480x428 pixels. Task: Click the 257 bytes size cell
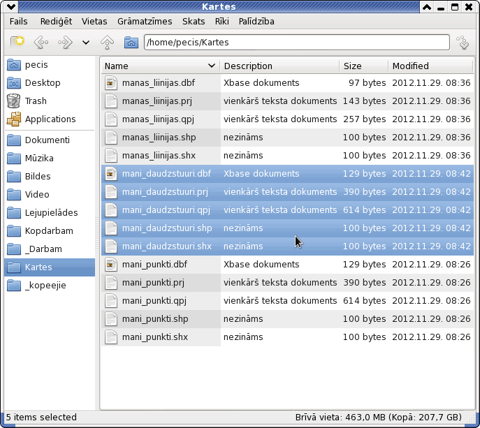[x=364, y=119]
